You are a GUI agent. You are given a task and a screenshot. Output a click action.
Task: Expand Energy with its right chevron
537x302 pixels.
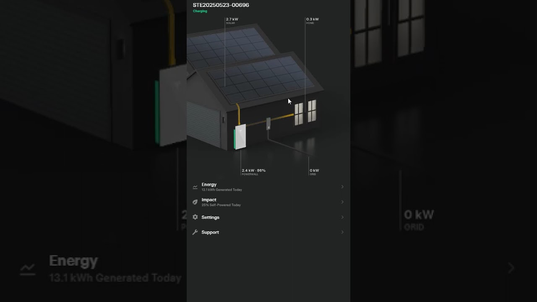coord(342,187)
